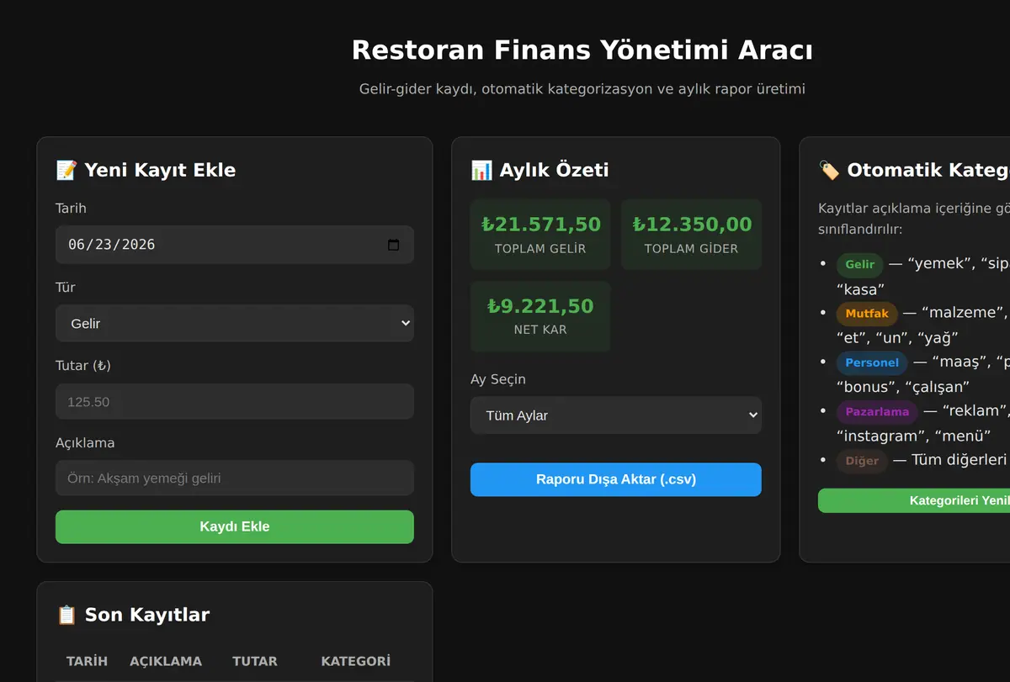The width and height of the screenshot is (1010, 682).
Task: Click the Kategorileri Yenile green button
Action: click(x=914, y=500)
